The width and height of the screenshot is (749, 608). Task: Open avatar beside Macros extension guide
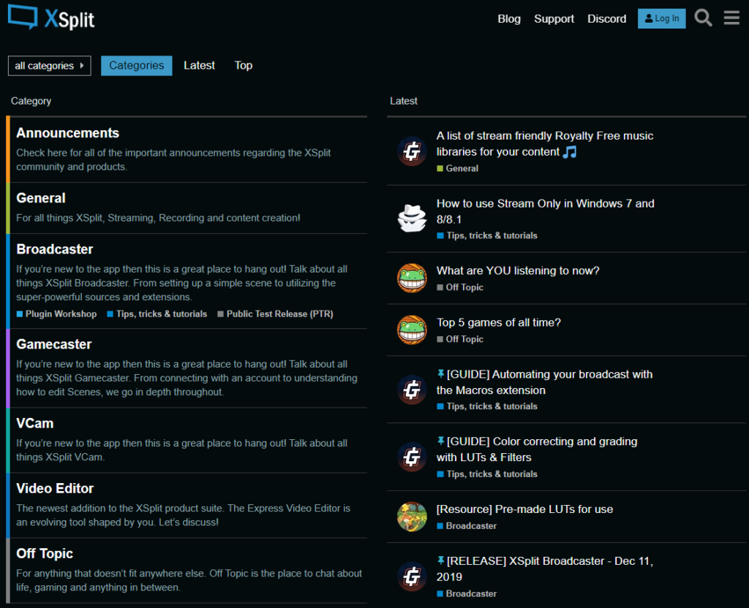point(412,390)
